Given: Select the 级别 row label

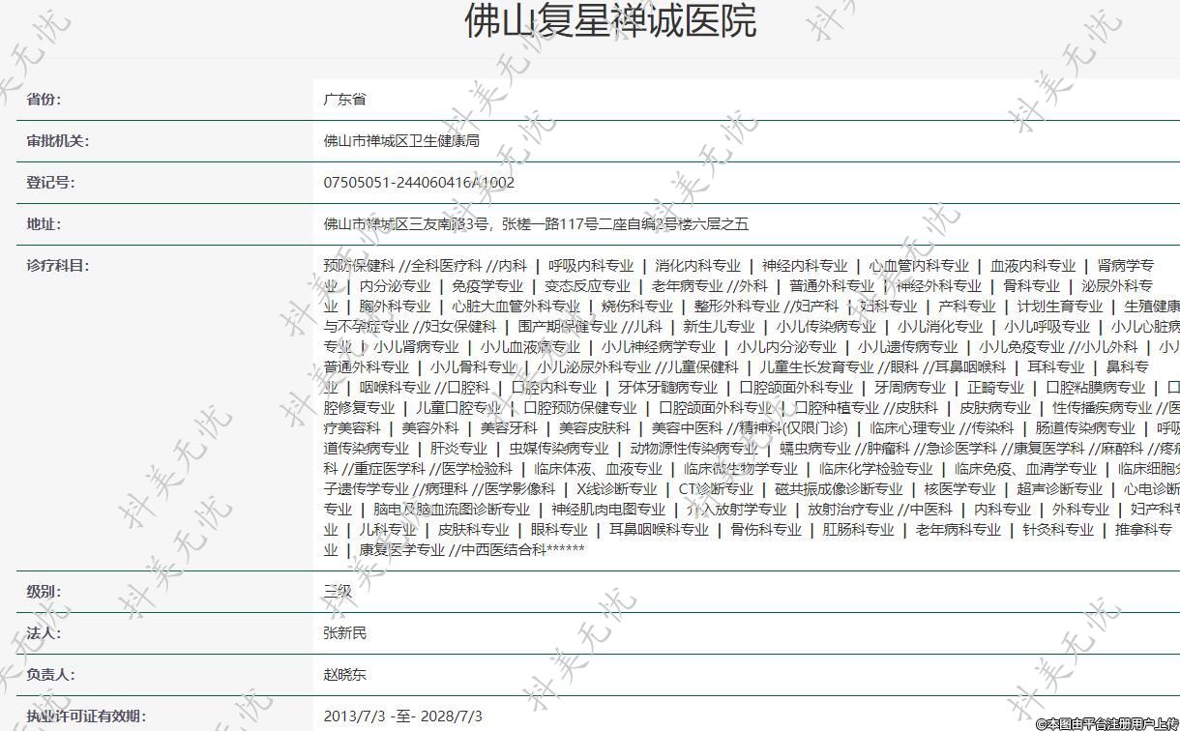Looking at the screenshot, I should point(44,592).
